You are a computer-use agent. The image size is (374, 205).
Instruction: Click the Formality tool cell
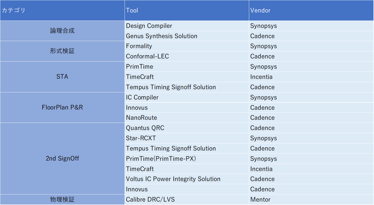(187, 46)
